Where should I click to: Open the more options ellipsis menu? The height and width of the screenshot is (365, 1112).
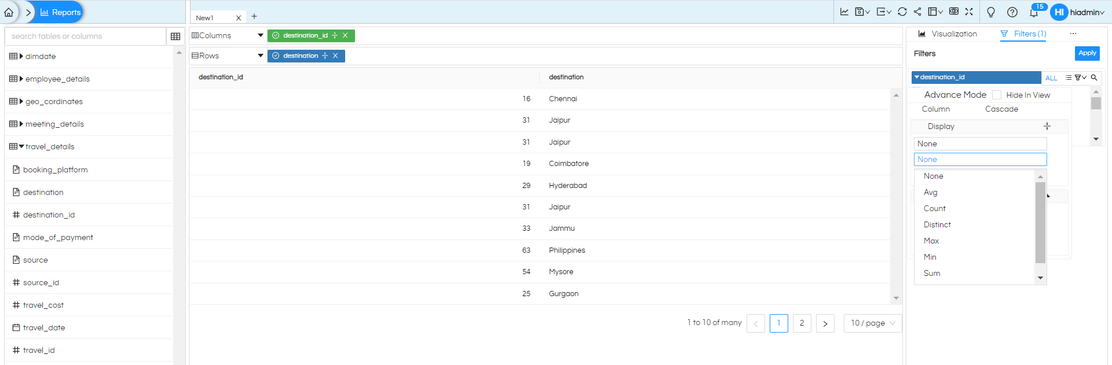1073,34
